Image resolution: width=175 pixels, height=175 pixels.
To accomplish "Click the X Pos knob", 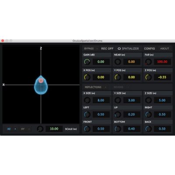I will [x=87, y=77].
